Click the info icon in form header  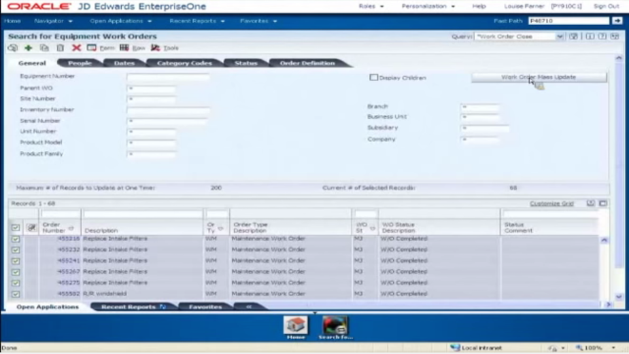pyautogui.click(x=590, y=36)
